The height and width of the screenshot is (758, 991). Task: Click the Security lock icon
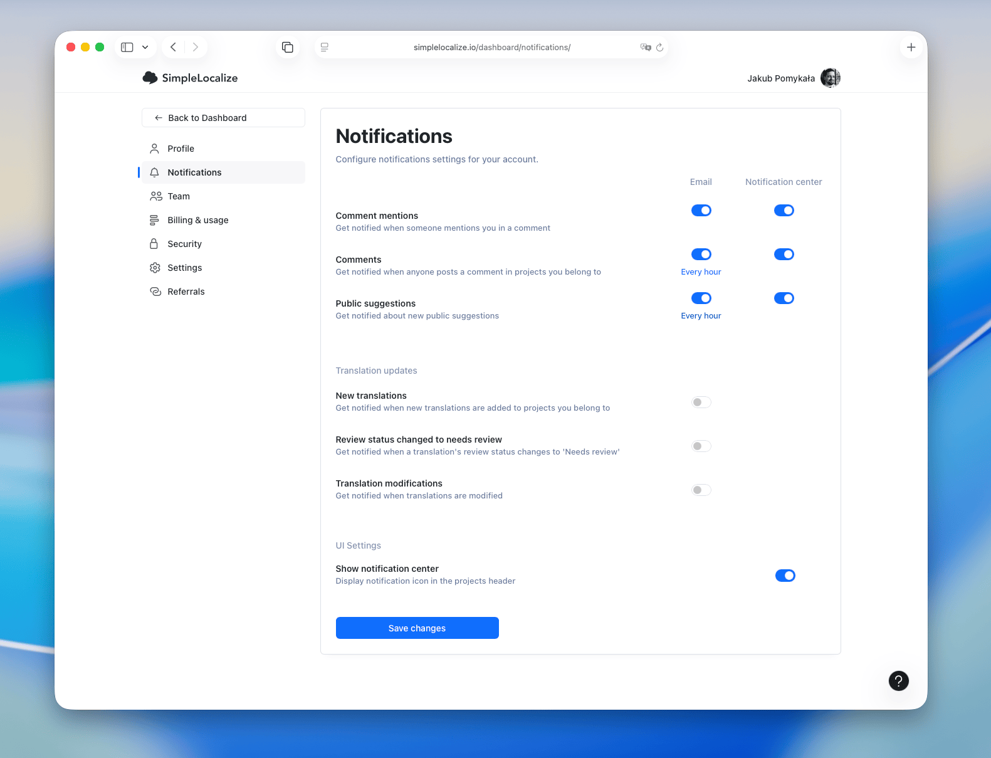point(154,244)
